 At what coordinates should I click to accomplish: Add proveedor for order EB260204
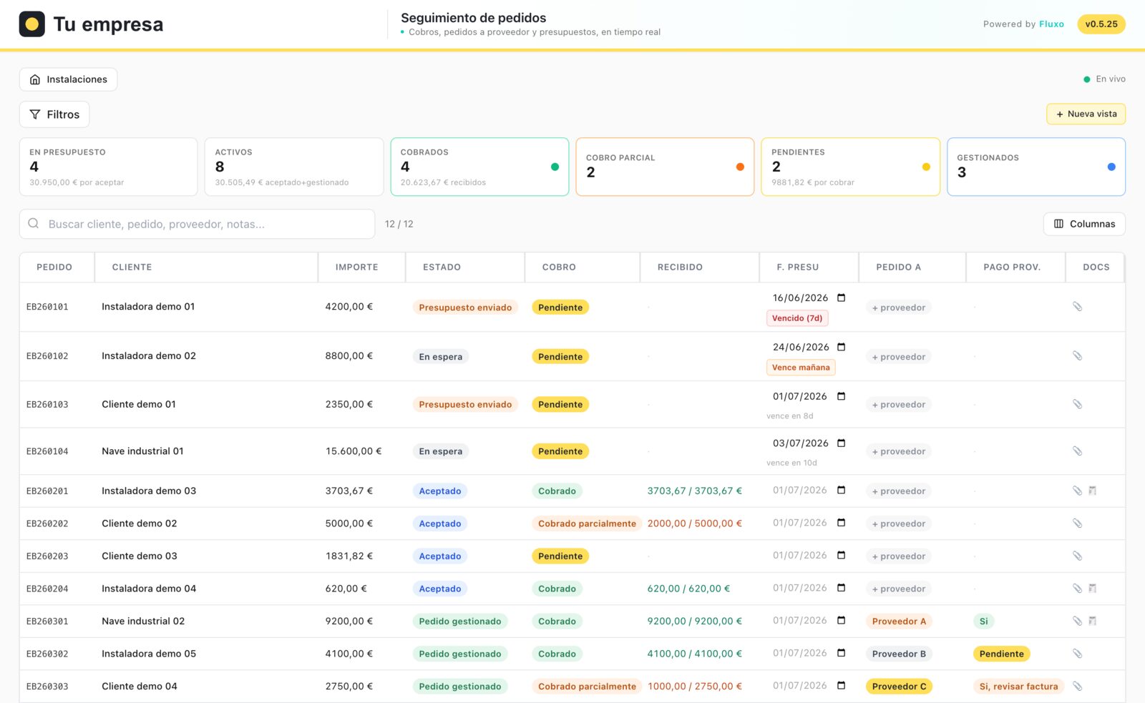(898, 589)
